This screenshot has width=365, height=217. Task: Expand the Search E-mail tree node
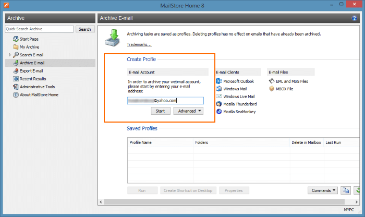(10, 55)
